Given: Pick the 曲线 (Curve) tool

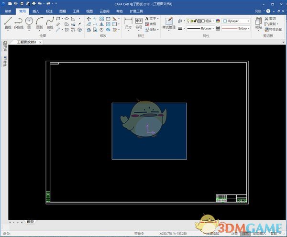Looking at the screenshot, I should (50, 23).
